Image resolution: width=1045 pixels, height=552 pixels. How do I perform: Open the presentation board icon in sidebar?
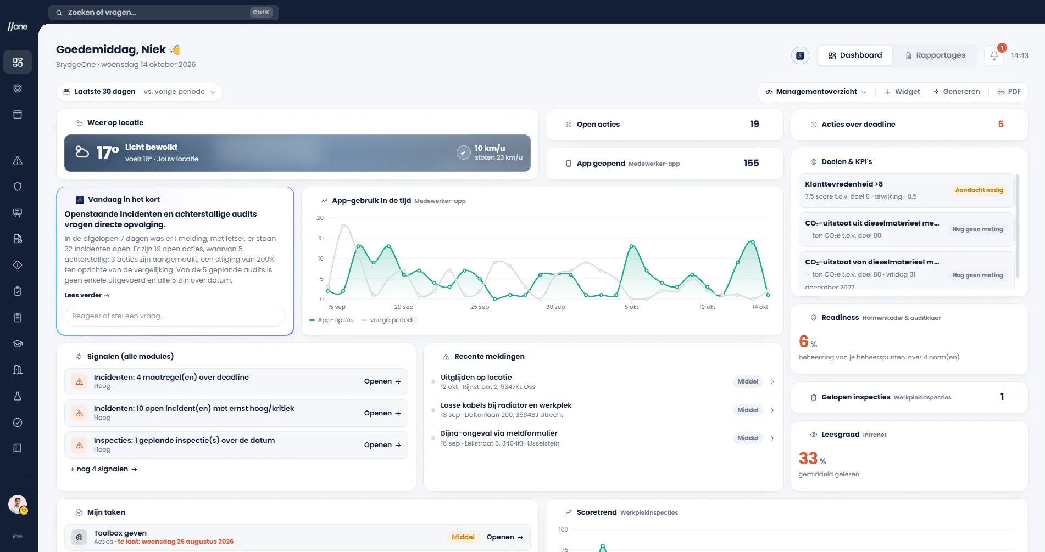[x=18, y=213]
